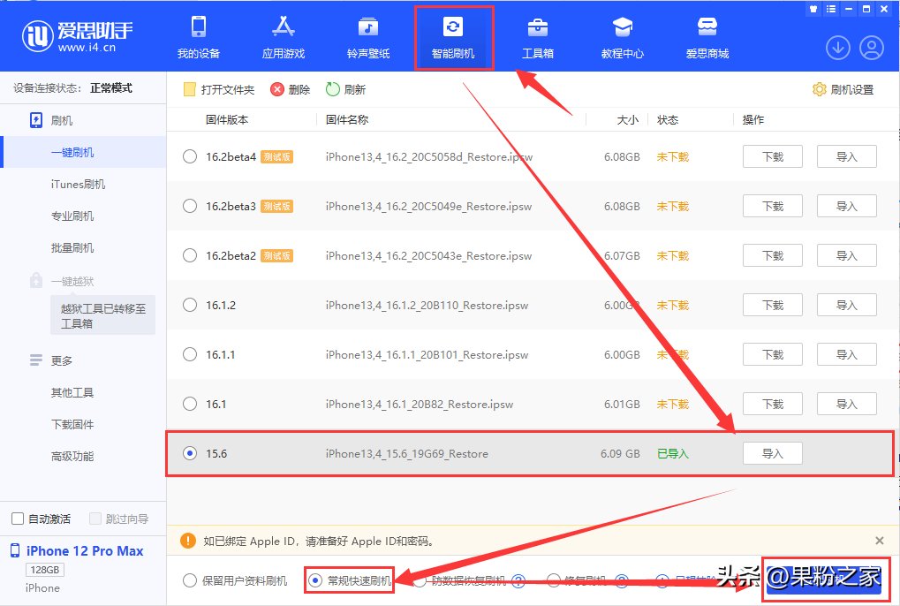Screen dimensions: 900x606
Task: Open 高级功能 in the sidebar
Action: click(72, 456)
